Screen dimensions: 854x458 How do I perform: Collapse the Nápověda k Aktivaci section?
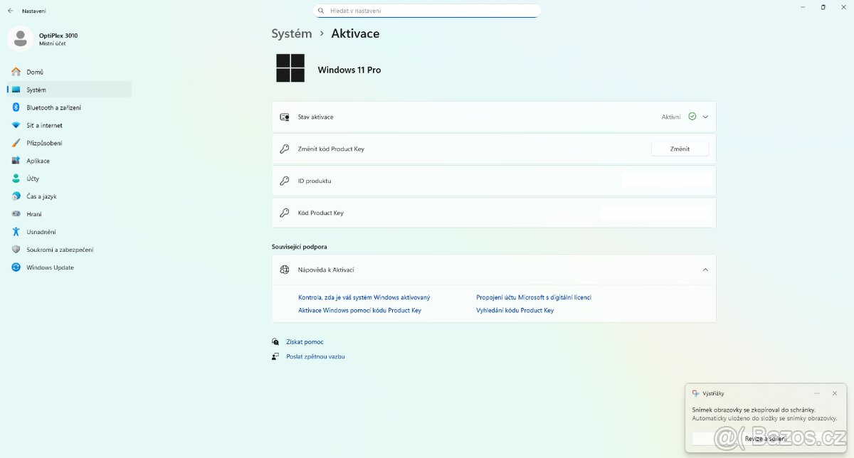coord(705,270)
